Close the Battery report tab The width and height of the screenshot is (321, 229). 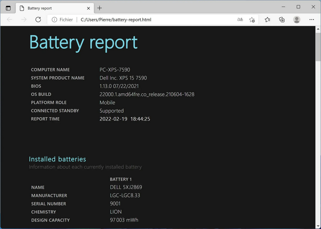pos(88,8)
